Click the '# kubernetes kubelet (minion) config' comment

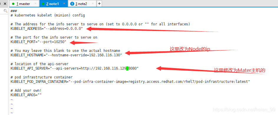48,15
